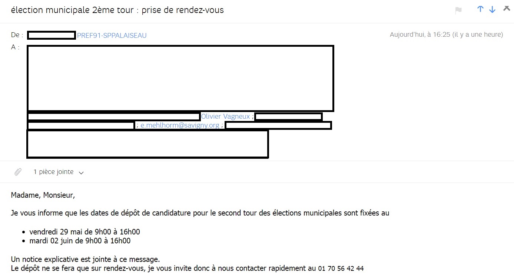Click the "A :" recipients label
The image size is (514, 276).
coord(15,47)
